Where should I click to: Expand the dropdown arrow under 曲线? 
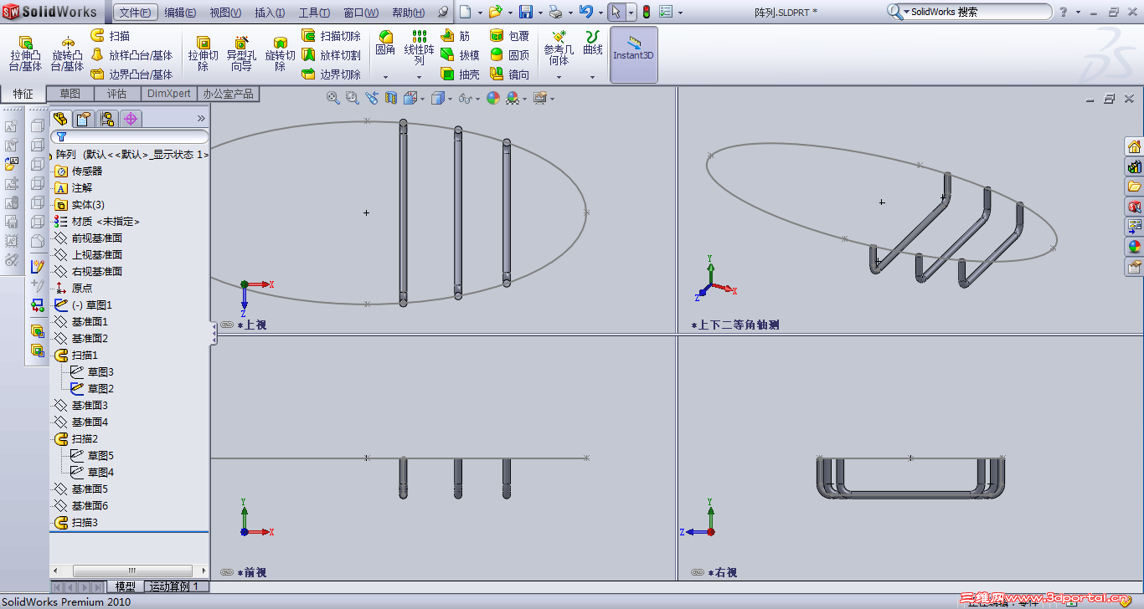click(593, 77)
